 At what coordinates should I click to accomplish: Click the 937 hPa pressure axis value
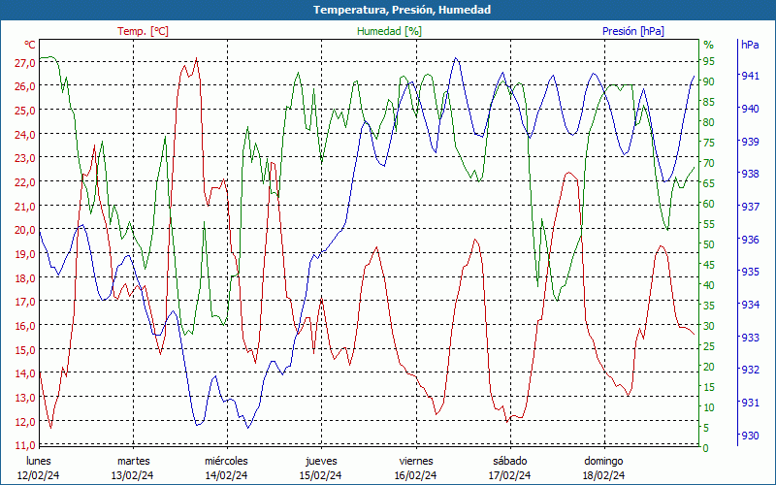click(750, 207)
